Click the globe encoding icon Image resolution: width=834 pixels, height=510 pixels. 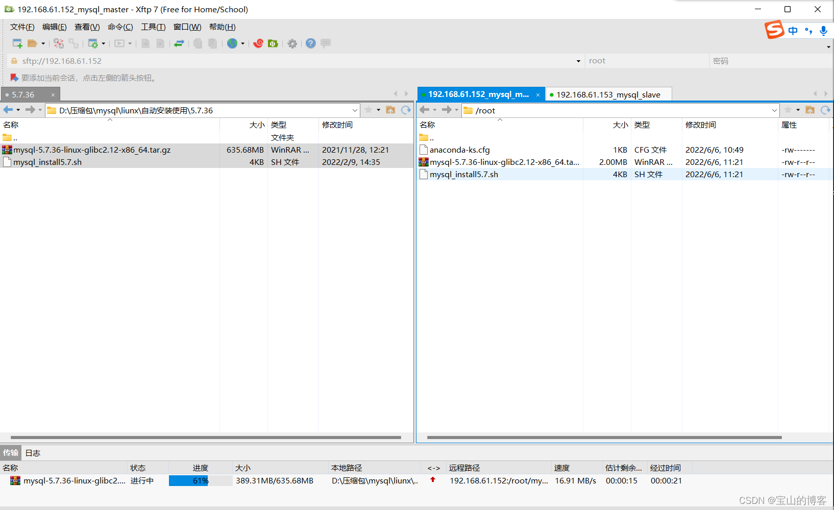(x=232, y=43)
